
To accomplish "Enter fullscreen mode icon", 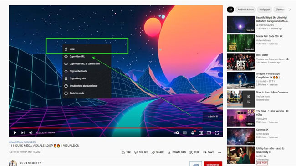I will pyautogui.click(x=217, y=133).
